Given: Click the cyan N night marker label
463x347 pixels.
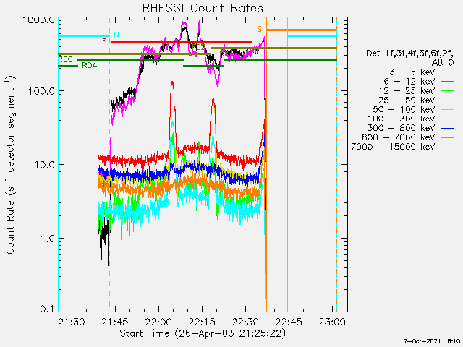Looking at the screenshot, I should [x=116, y=35].
